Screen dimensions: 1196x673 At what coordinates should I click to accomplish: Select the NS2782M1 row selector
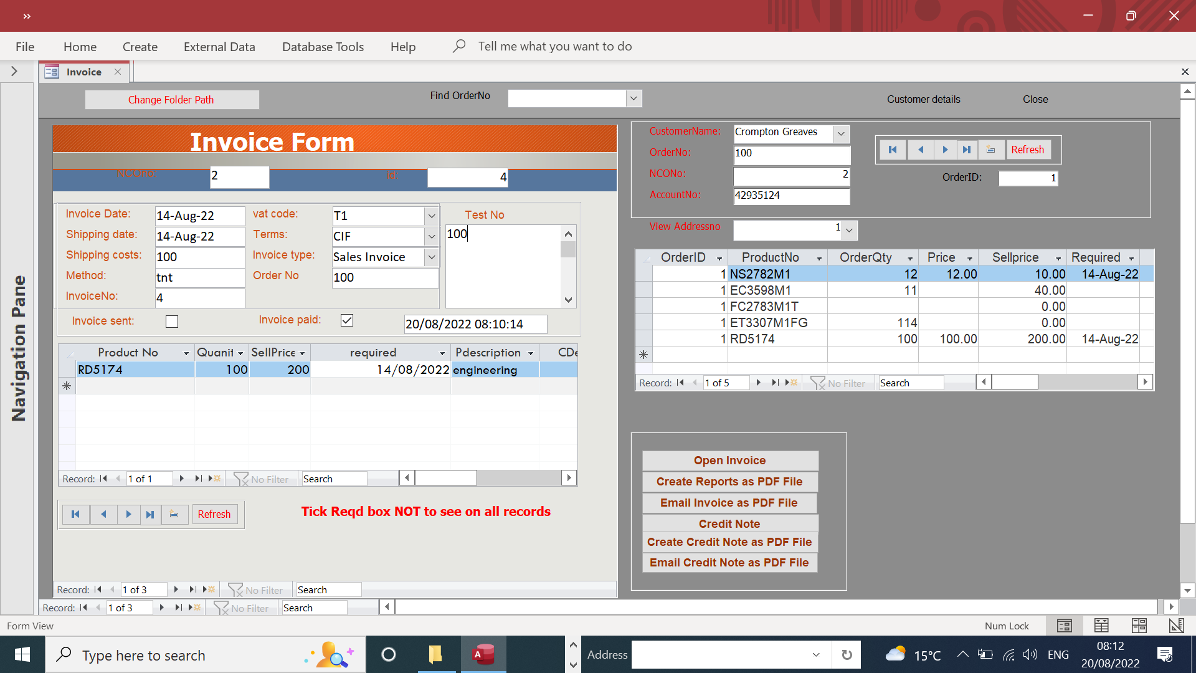click(x=643, y=274)
